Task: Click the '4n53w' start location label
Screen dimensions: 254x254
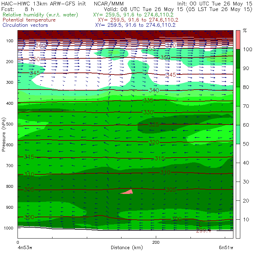Action: 25,248
